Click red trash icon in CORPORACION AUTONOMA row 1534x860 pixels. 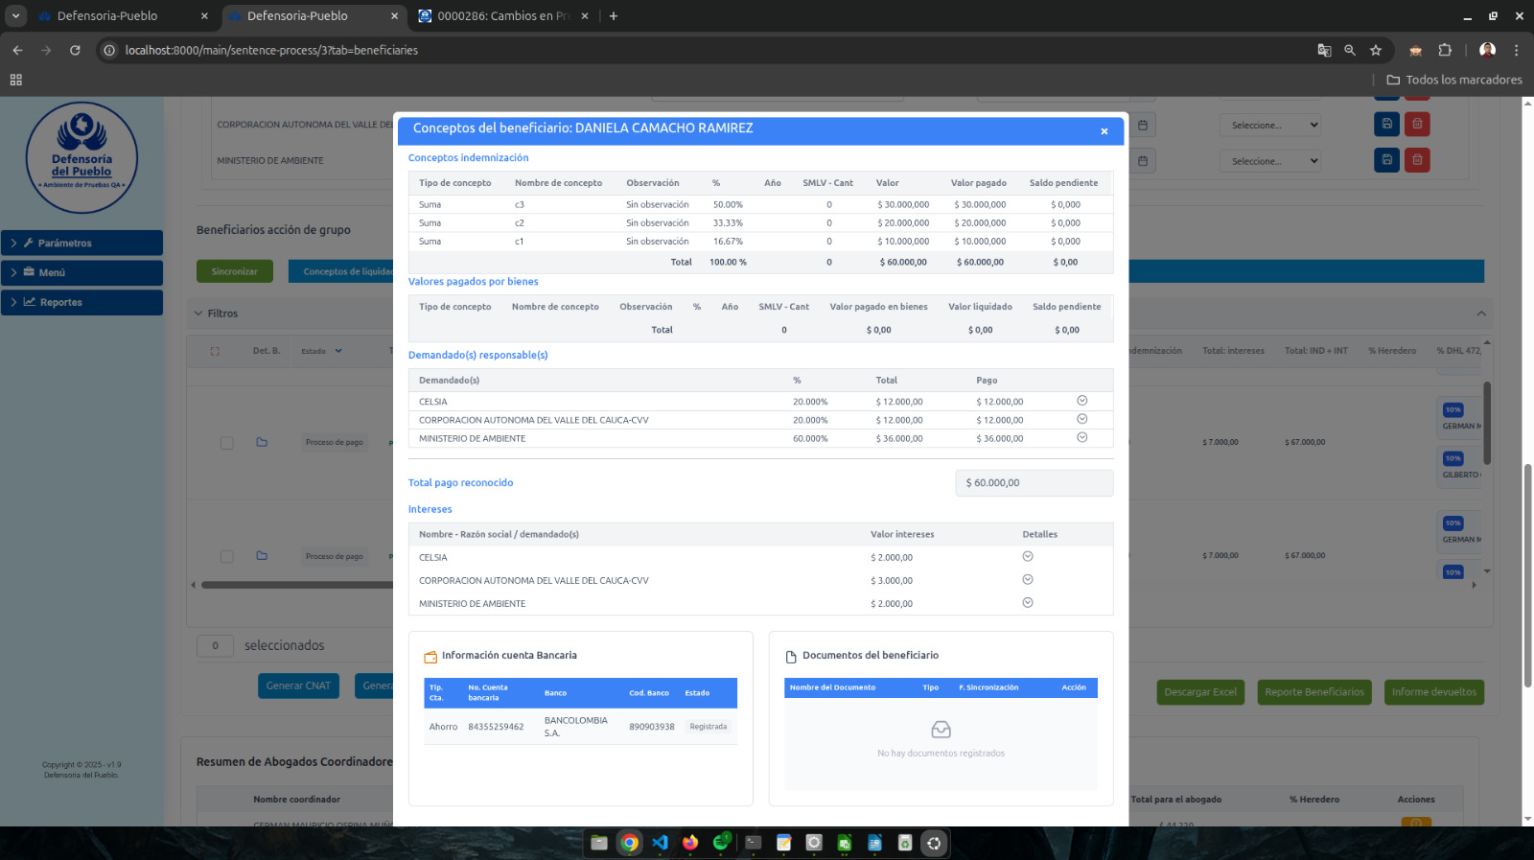1417,124
